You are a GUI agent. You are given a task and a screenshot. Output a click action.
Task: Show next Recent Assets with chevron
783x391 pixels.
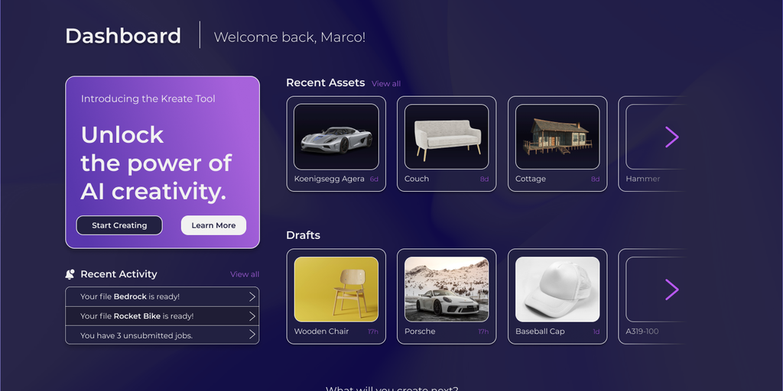(x=671, y=137)
